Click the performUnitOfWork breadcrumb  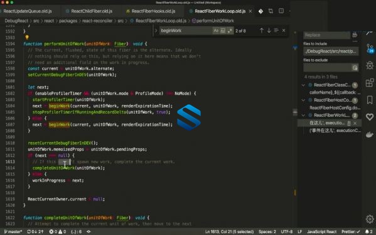(x=215, y=21)
